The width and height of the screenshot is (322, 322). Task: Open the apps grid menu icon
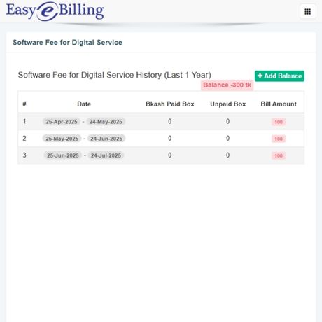[x=307, y=11]
